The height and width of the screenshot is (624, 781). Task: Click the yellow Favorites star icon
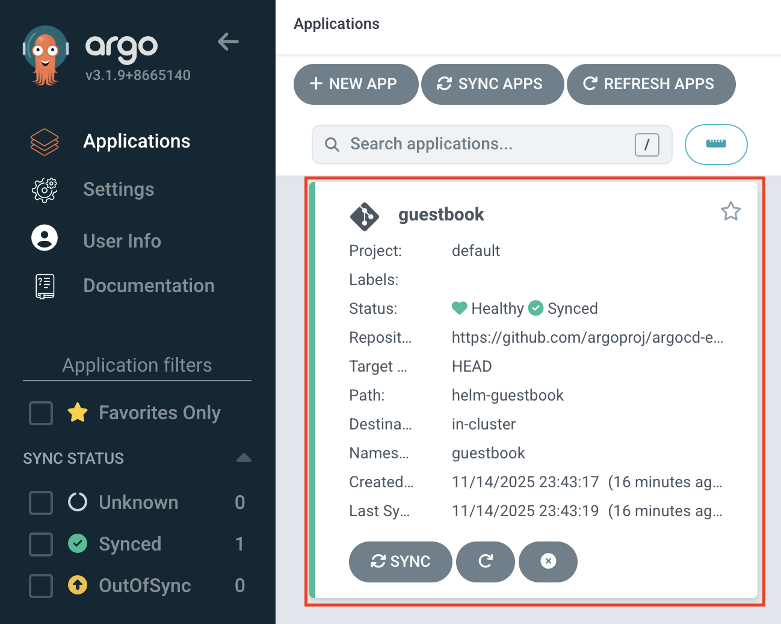point(78,413)
